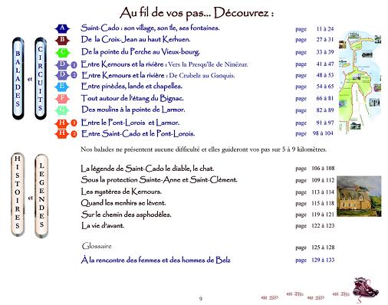
Task: Click the illustrated map thumbnail
Action: pyautogui.click(x=360, y=80)
